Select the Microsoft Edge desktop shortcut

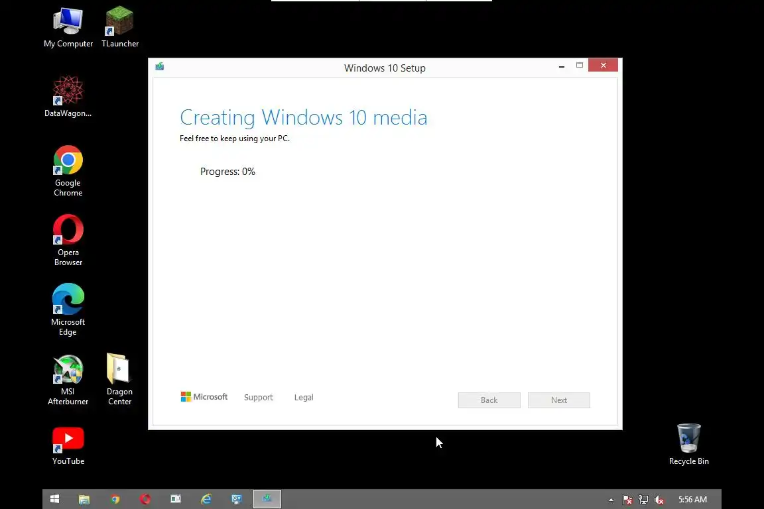68,310
